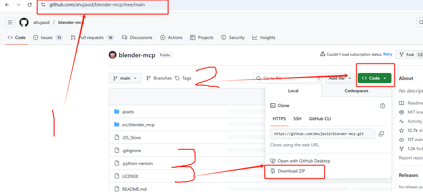Open the LICENSE file
The width and height of the screenshot is (423, 192).
point(130,176)
